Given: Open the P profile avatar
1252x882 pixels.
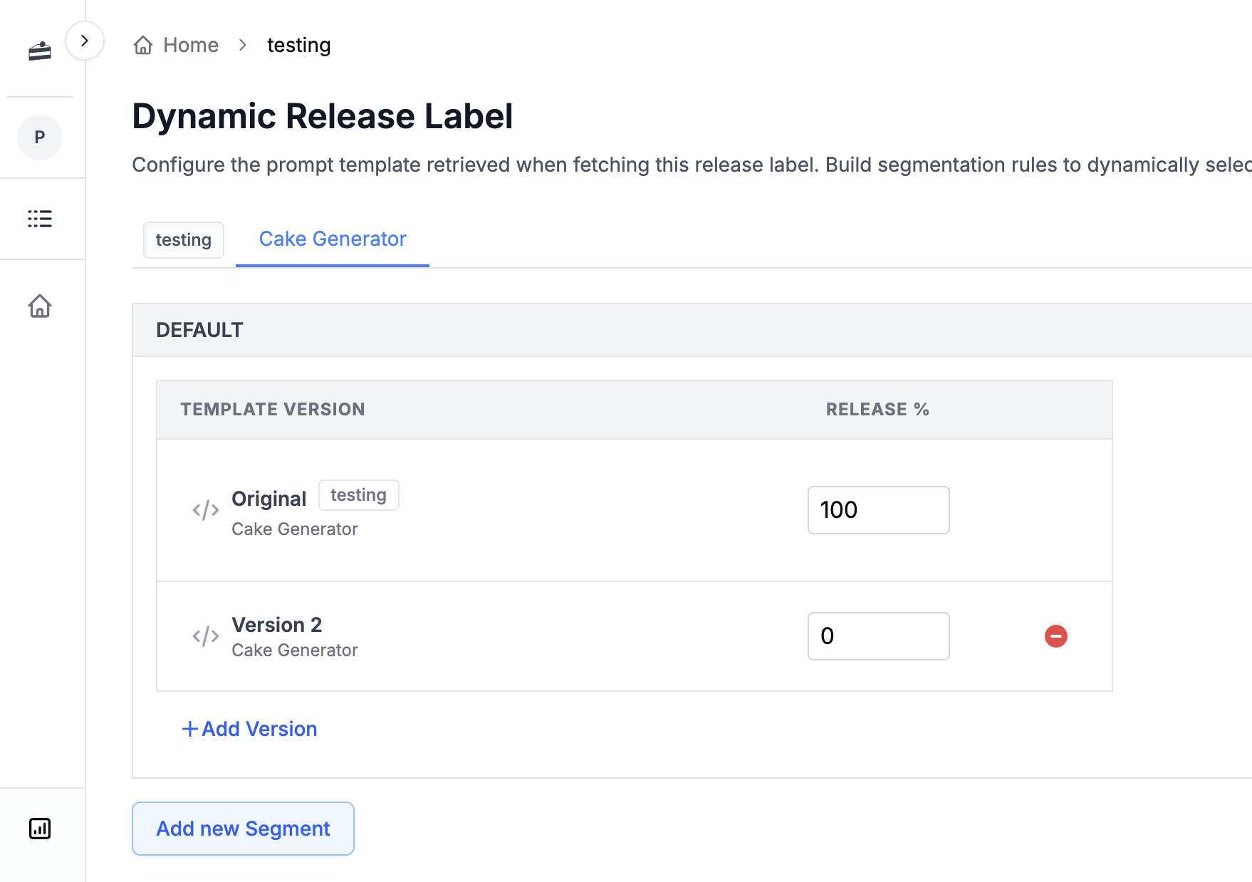Looking at the screenshot, I should click(x=39, y=137).
